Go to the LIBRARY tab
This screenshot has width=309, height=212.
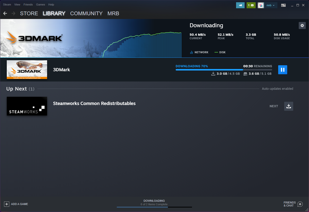(x=54, y=13)
